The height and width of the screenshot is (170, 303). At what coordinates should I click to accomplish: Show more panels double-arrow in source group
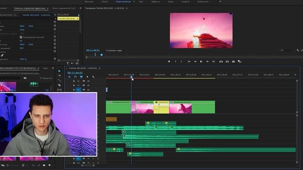[80, 8]
